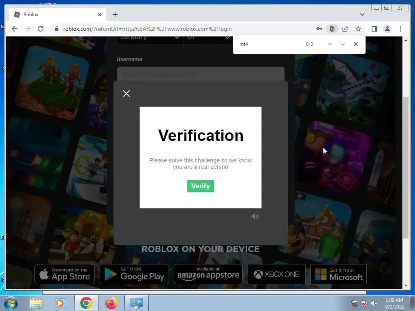The image size is (415, 311).
Task: Open a new tab
Action: [115, 15]
